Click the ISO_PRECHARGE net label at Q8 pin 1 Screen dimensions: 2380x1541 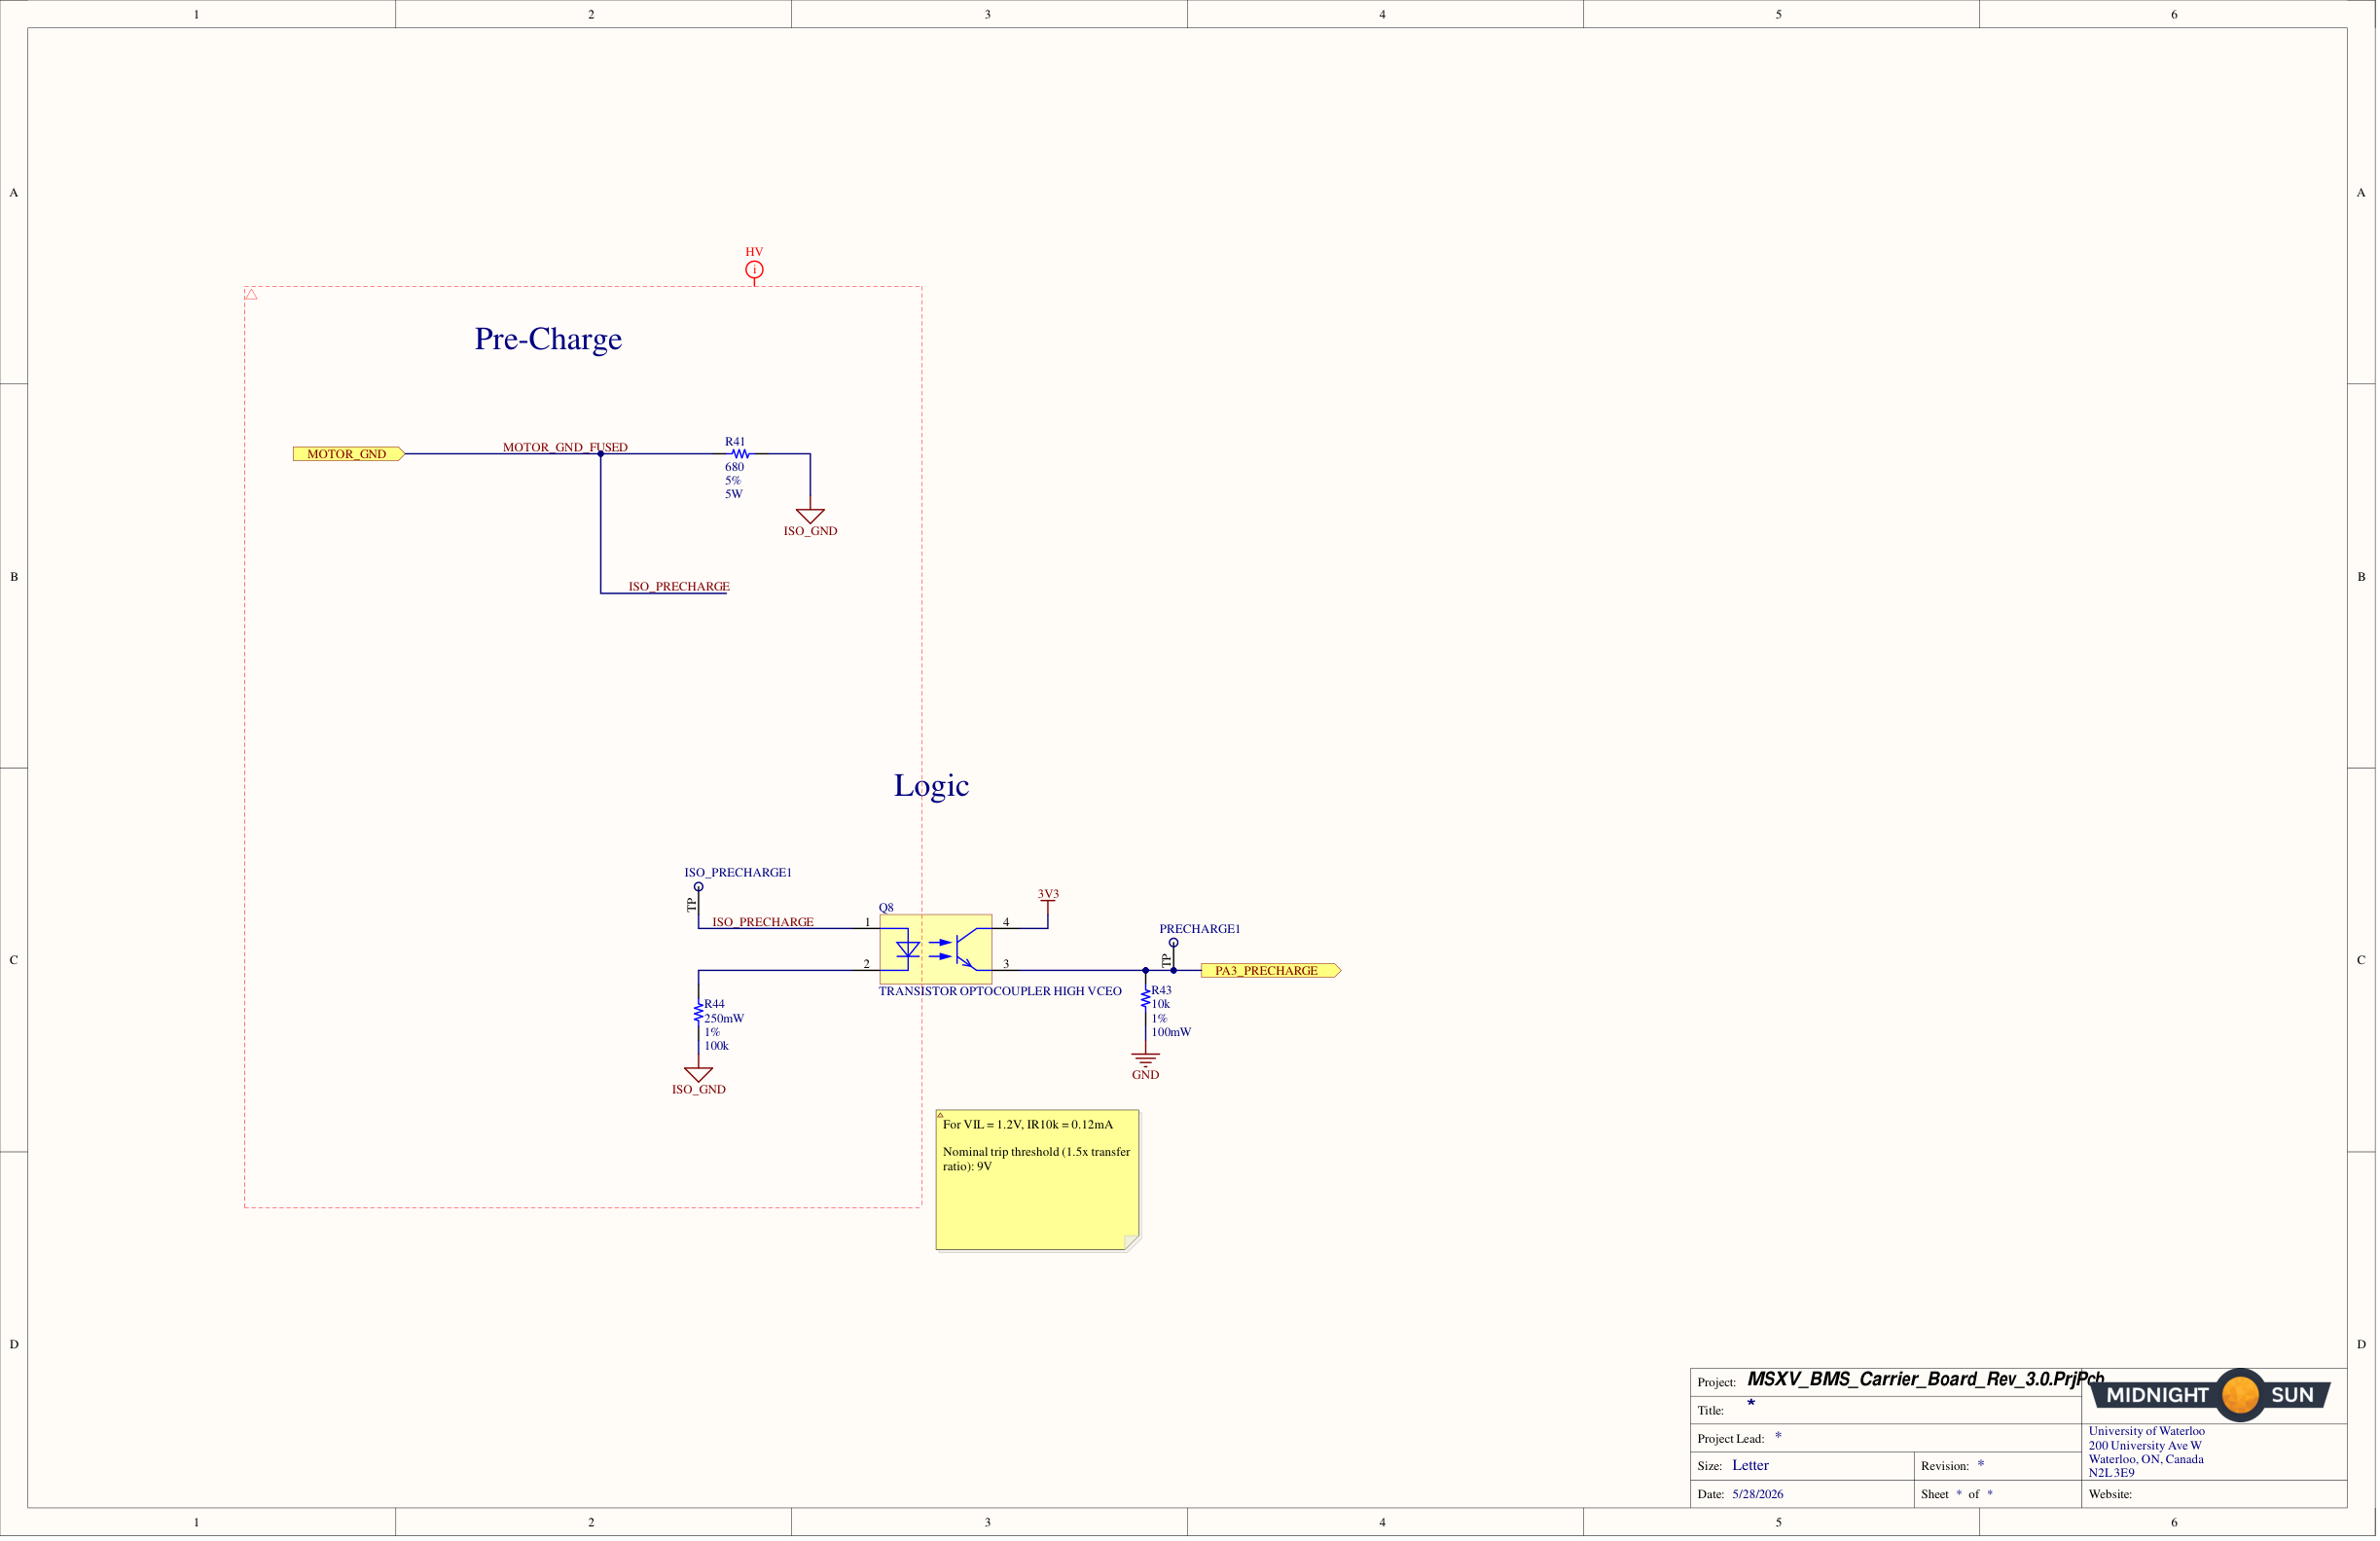(763, 922)
